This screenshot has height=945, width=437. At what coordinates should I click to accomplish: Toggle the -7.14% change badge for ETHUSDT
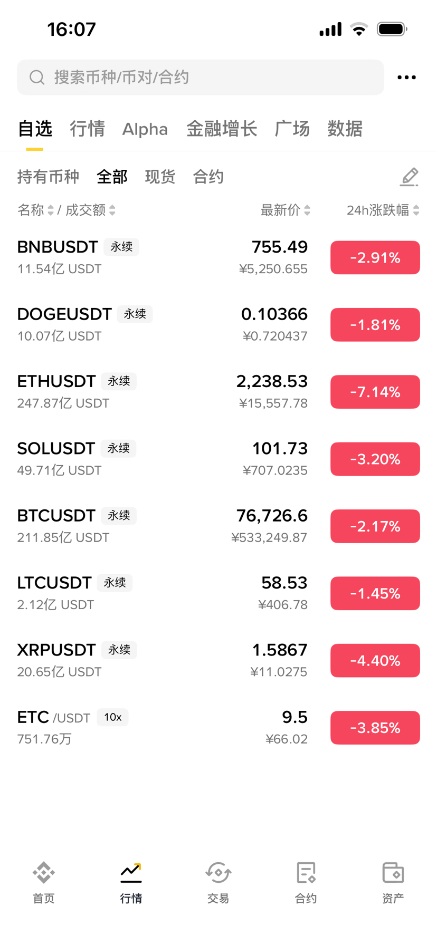375,392
